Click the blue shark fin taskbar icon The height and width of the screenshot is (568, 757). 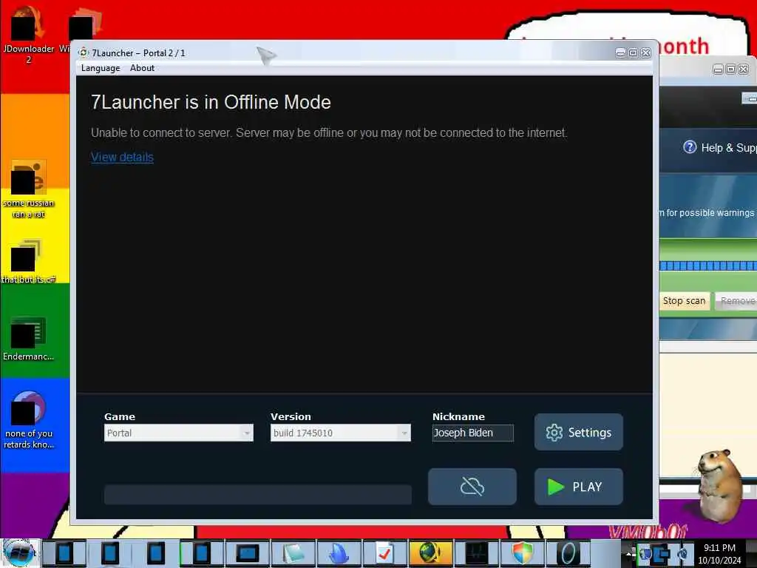[x=339, y=553]
